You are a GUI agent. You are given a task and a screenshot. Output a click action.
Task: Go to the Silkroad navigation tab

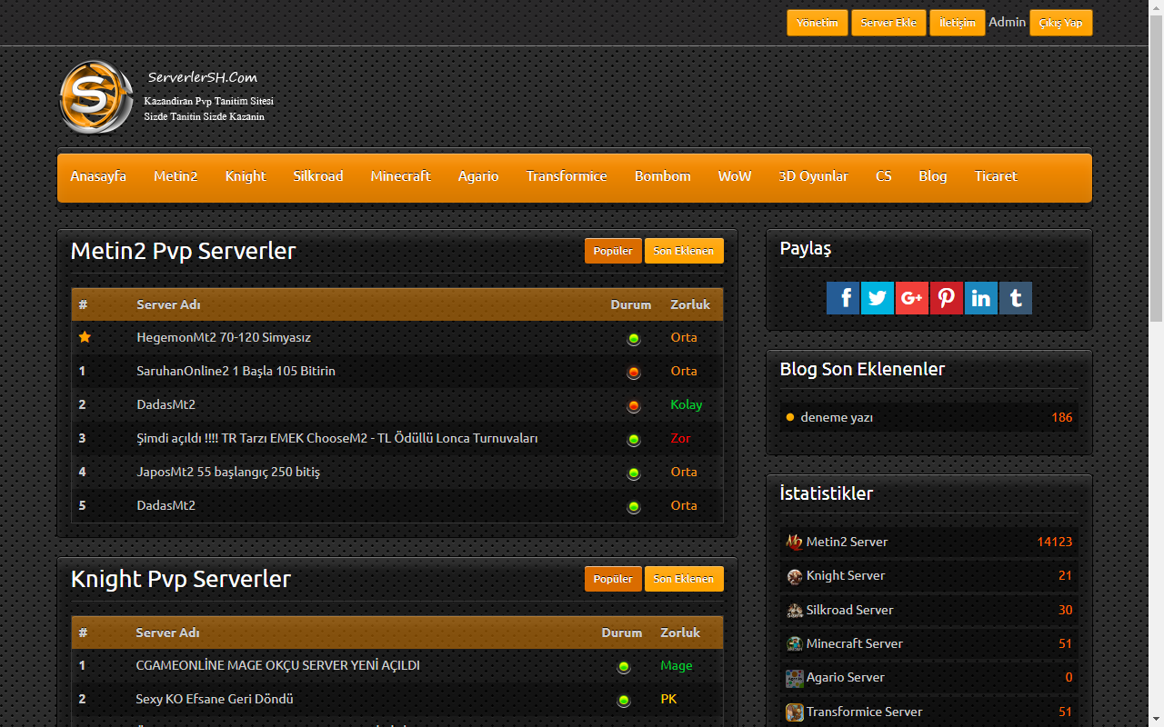pyautogui.click(x=318, y=176)
